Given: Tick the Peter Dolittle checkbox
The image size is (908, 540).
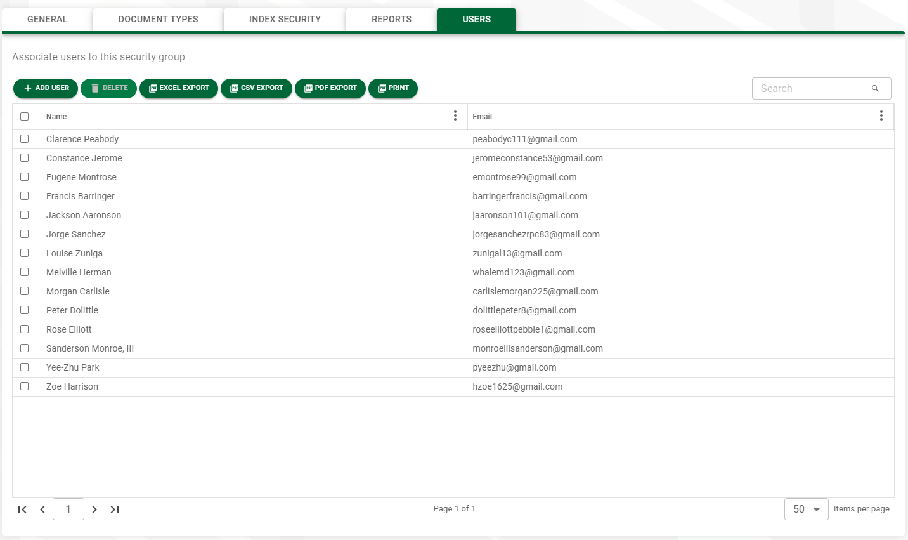Looking at the screenshot, I should tap(25, 310).
